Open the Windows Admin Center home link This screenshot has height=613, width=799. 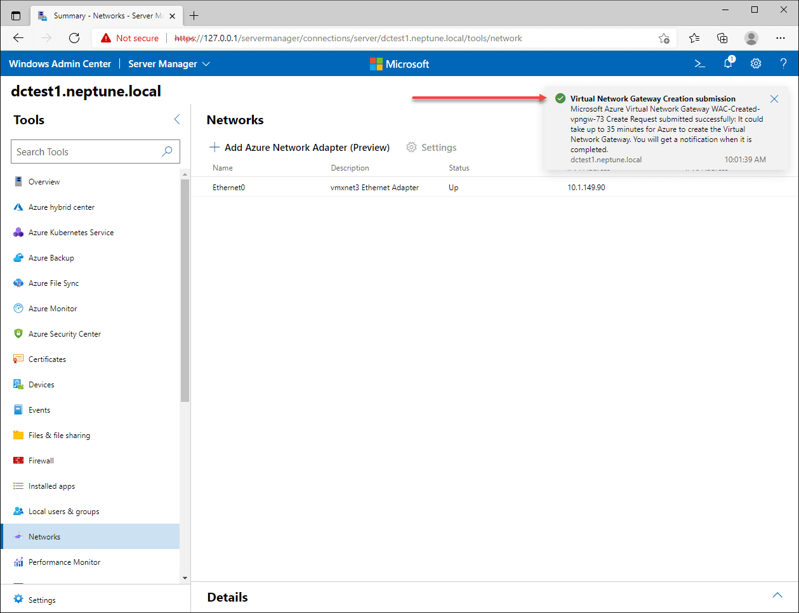click(x=60, y=63)
